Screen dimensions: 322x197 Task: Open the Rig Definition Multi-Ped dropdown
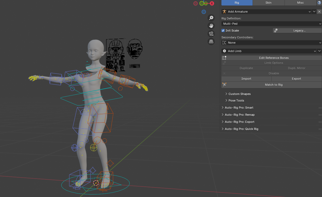tap(271, 24)
